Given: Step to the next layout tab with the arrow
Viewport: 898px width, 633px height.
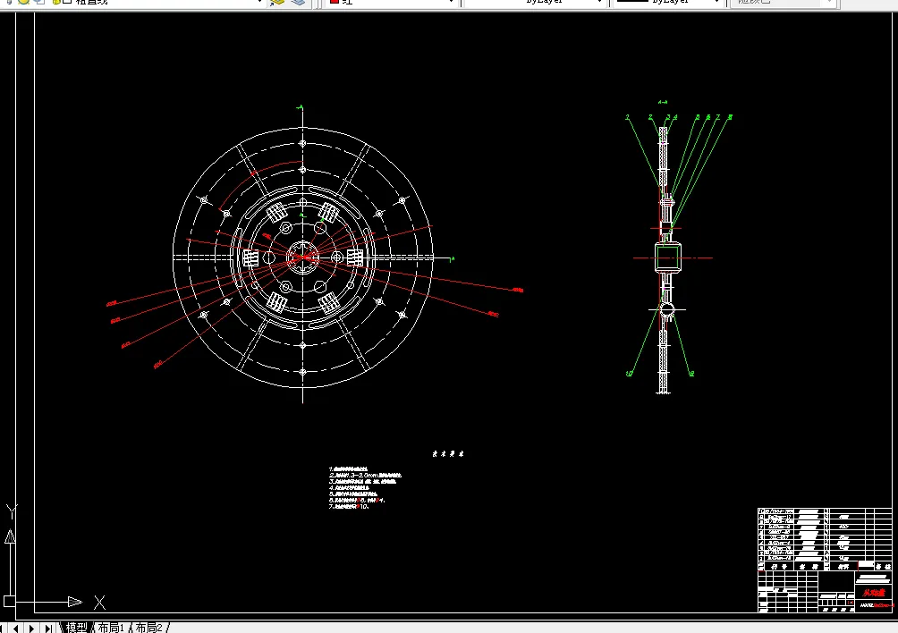Looking at the screenshot, I should [31, 628].
